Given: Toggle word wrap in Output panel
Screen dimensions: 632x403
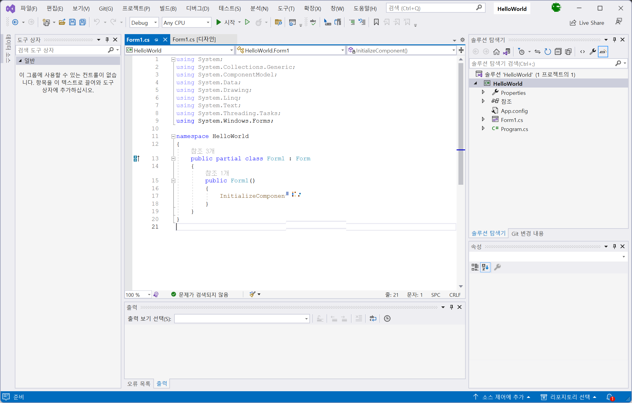Looking at the screenshot, I should point(373,318).
